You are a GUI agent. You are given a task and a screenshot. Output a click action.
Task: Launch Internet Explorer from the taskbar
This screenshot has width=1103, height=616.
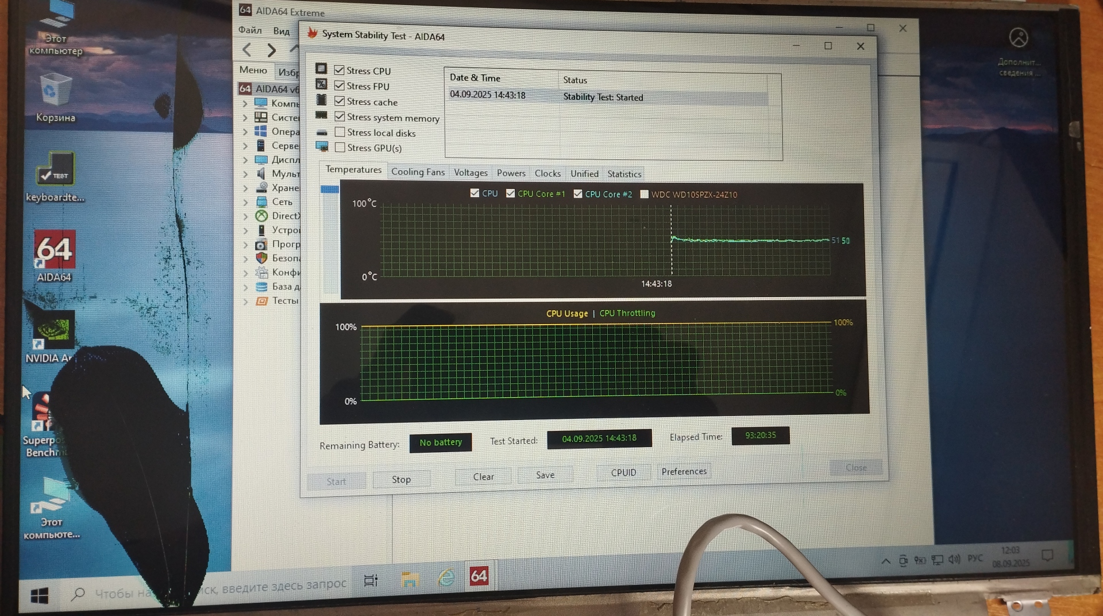tap(446, 577)
